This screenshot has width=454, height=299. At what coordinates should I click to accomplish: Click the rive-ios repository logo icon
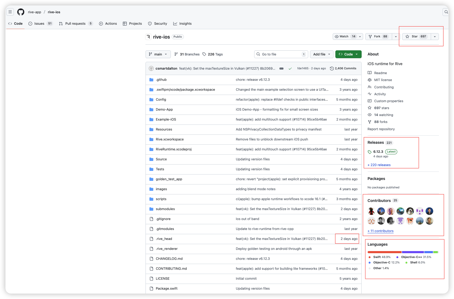(x=149, y=37)
